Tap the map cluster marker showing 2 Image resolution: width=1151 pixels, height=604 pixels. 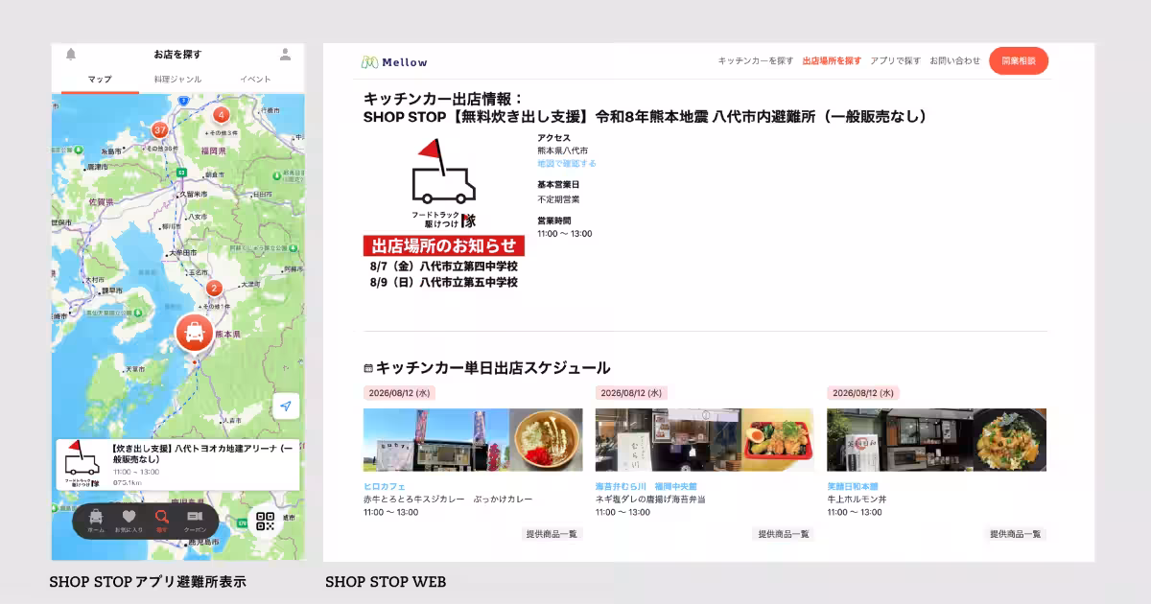point(215,288)
